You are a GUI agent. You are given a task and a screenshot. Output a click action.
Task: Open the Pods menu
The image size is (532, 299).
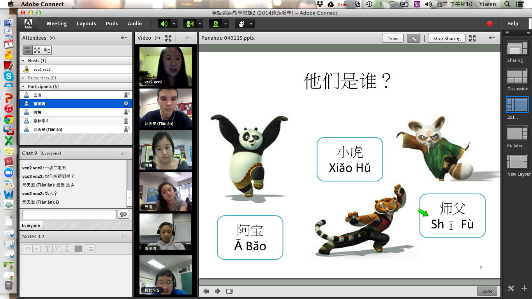tap(112, 24)
